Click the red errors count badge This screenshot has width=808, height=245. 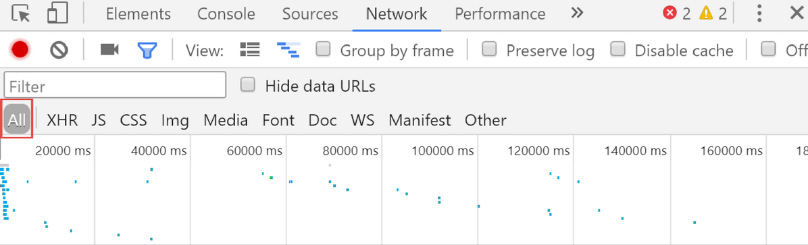676,13
